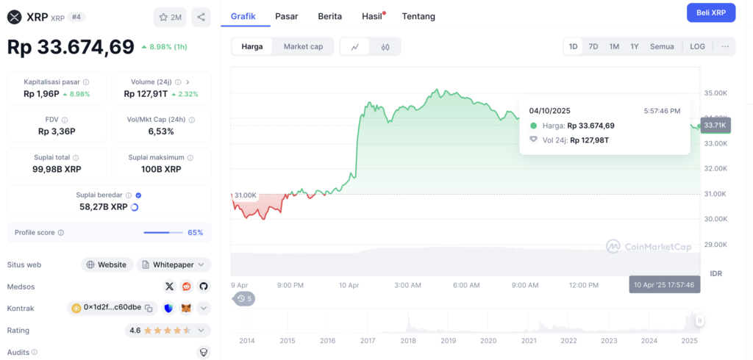The height and width of the screenshot is (360, 753).
Task: Expand the Kontrak row chevron
Action: click(204, 308)
